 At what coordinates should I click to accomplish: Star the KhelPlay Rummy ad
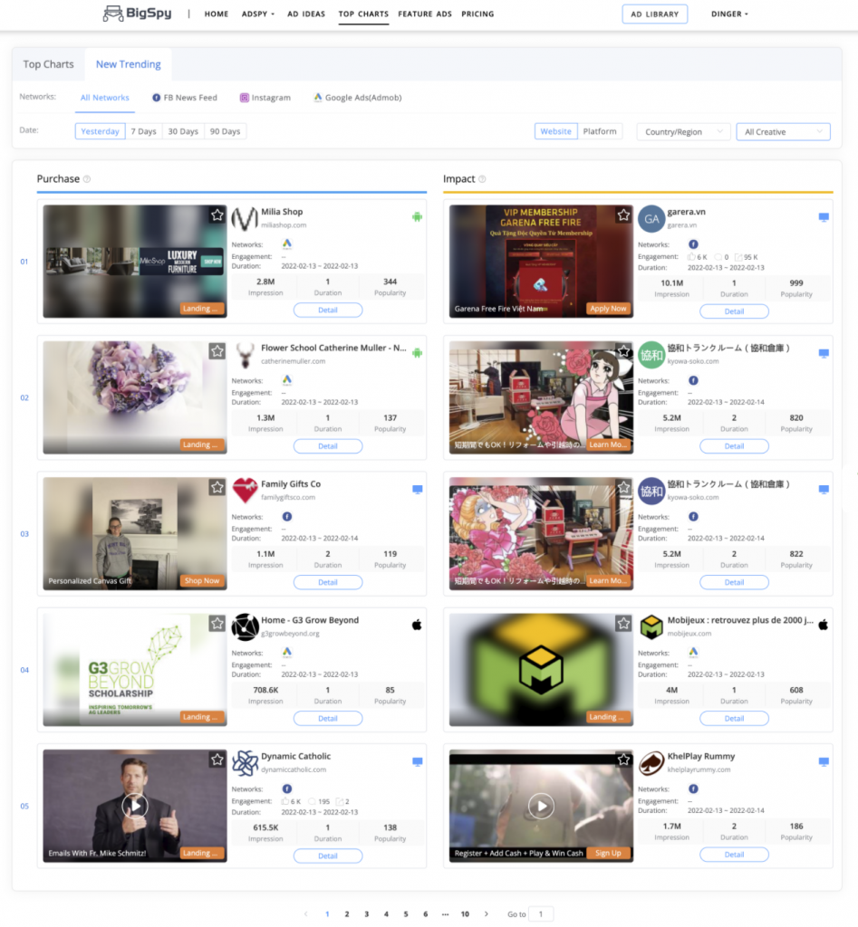click(x=623, y=760)
